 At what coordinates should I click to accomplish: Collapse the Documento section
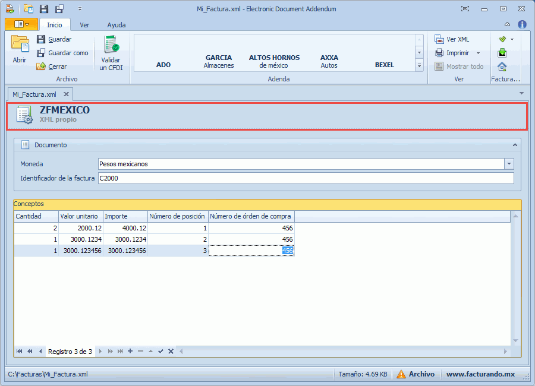515,145
